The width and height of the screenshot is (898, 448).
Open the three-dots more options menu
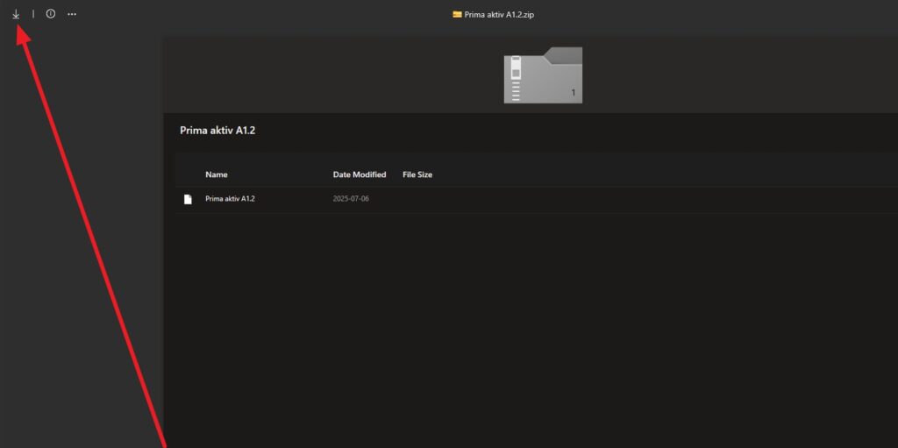click(72, 14)
